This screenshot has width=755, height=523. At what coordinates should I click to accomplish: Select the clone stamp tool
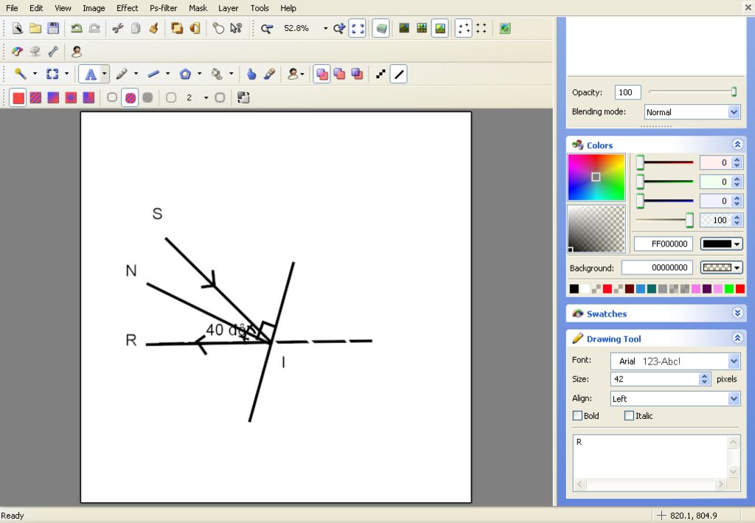tap(217, 74)
